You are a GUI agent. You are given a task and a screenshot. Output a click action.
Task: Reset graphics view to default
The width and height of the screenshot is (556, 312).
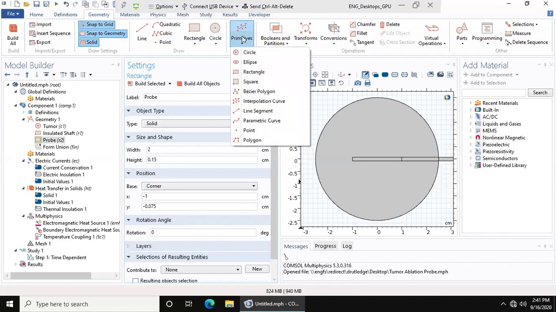point(341,83)
